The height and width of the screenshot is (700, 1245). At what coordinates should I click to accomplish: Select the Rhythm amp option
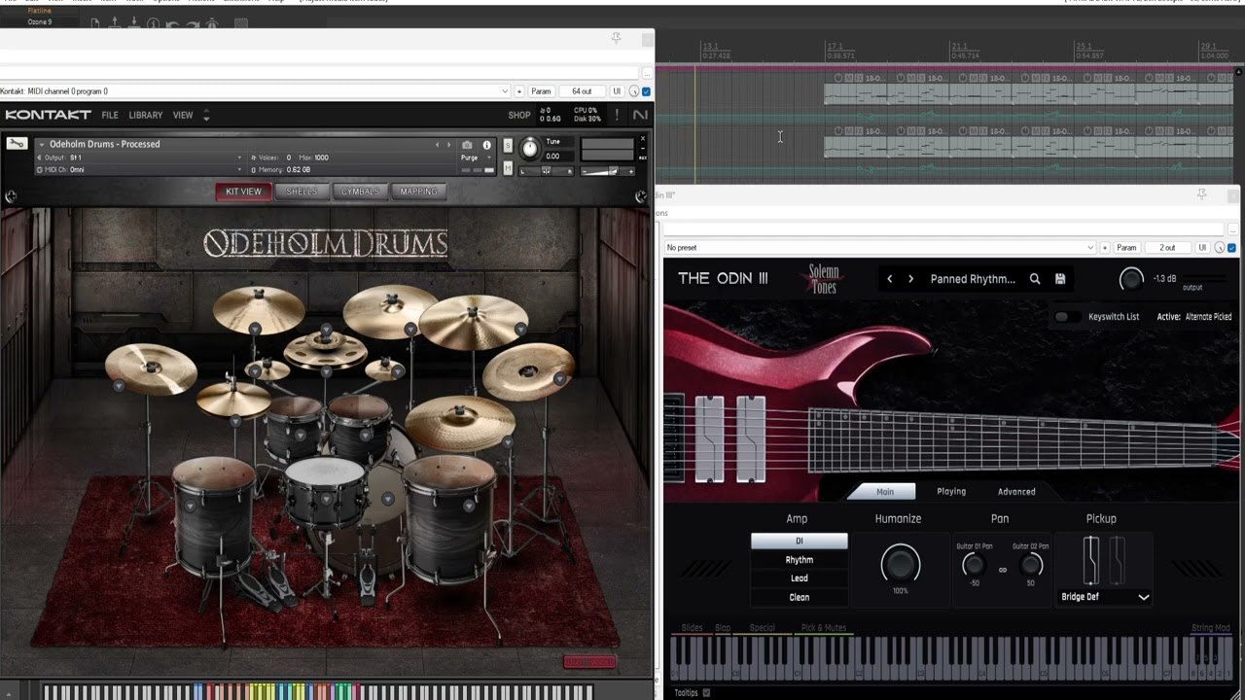(x=800, y=560)
